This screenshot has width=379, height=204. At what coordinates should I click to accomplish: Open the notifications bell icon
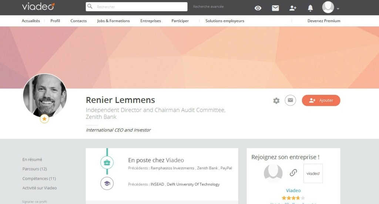(x=311, y=8)
